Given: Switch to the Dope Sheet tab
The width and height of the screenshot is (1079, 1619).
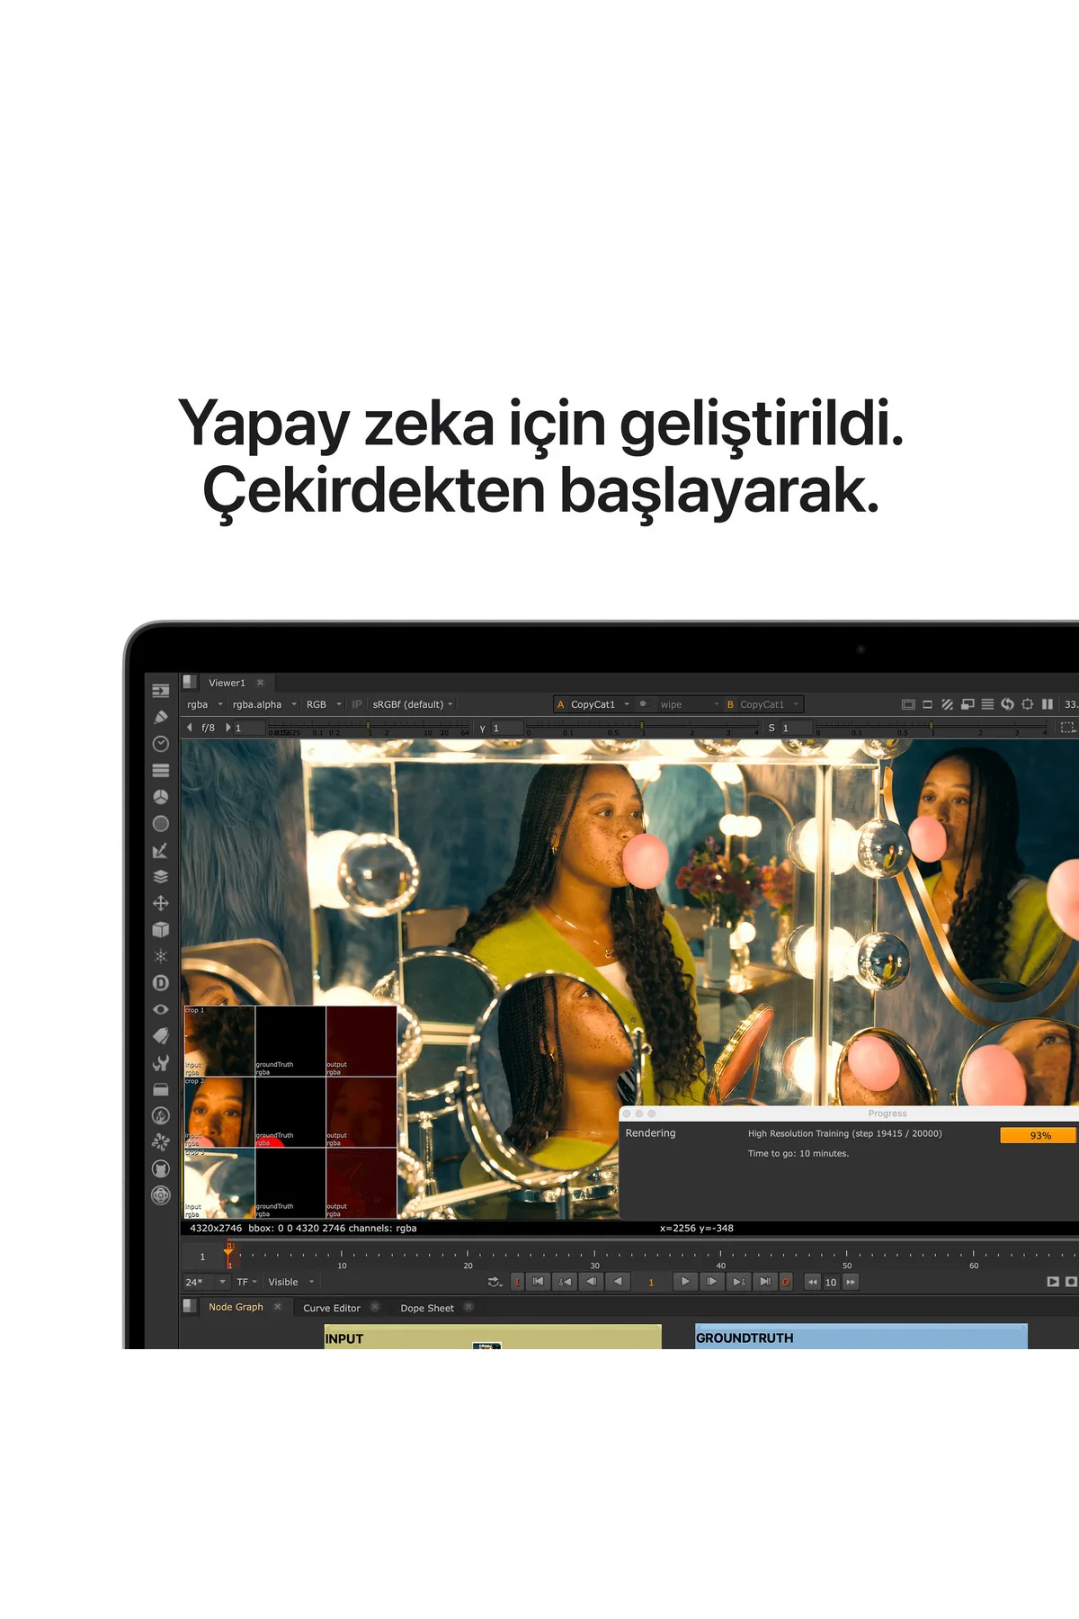Looking at the screenshot, I should (x=427, y=1308).
